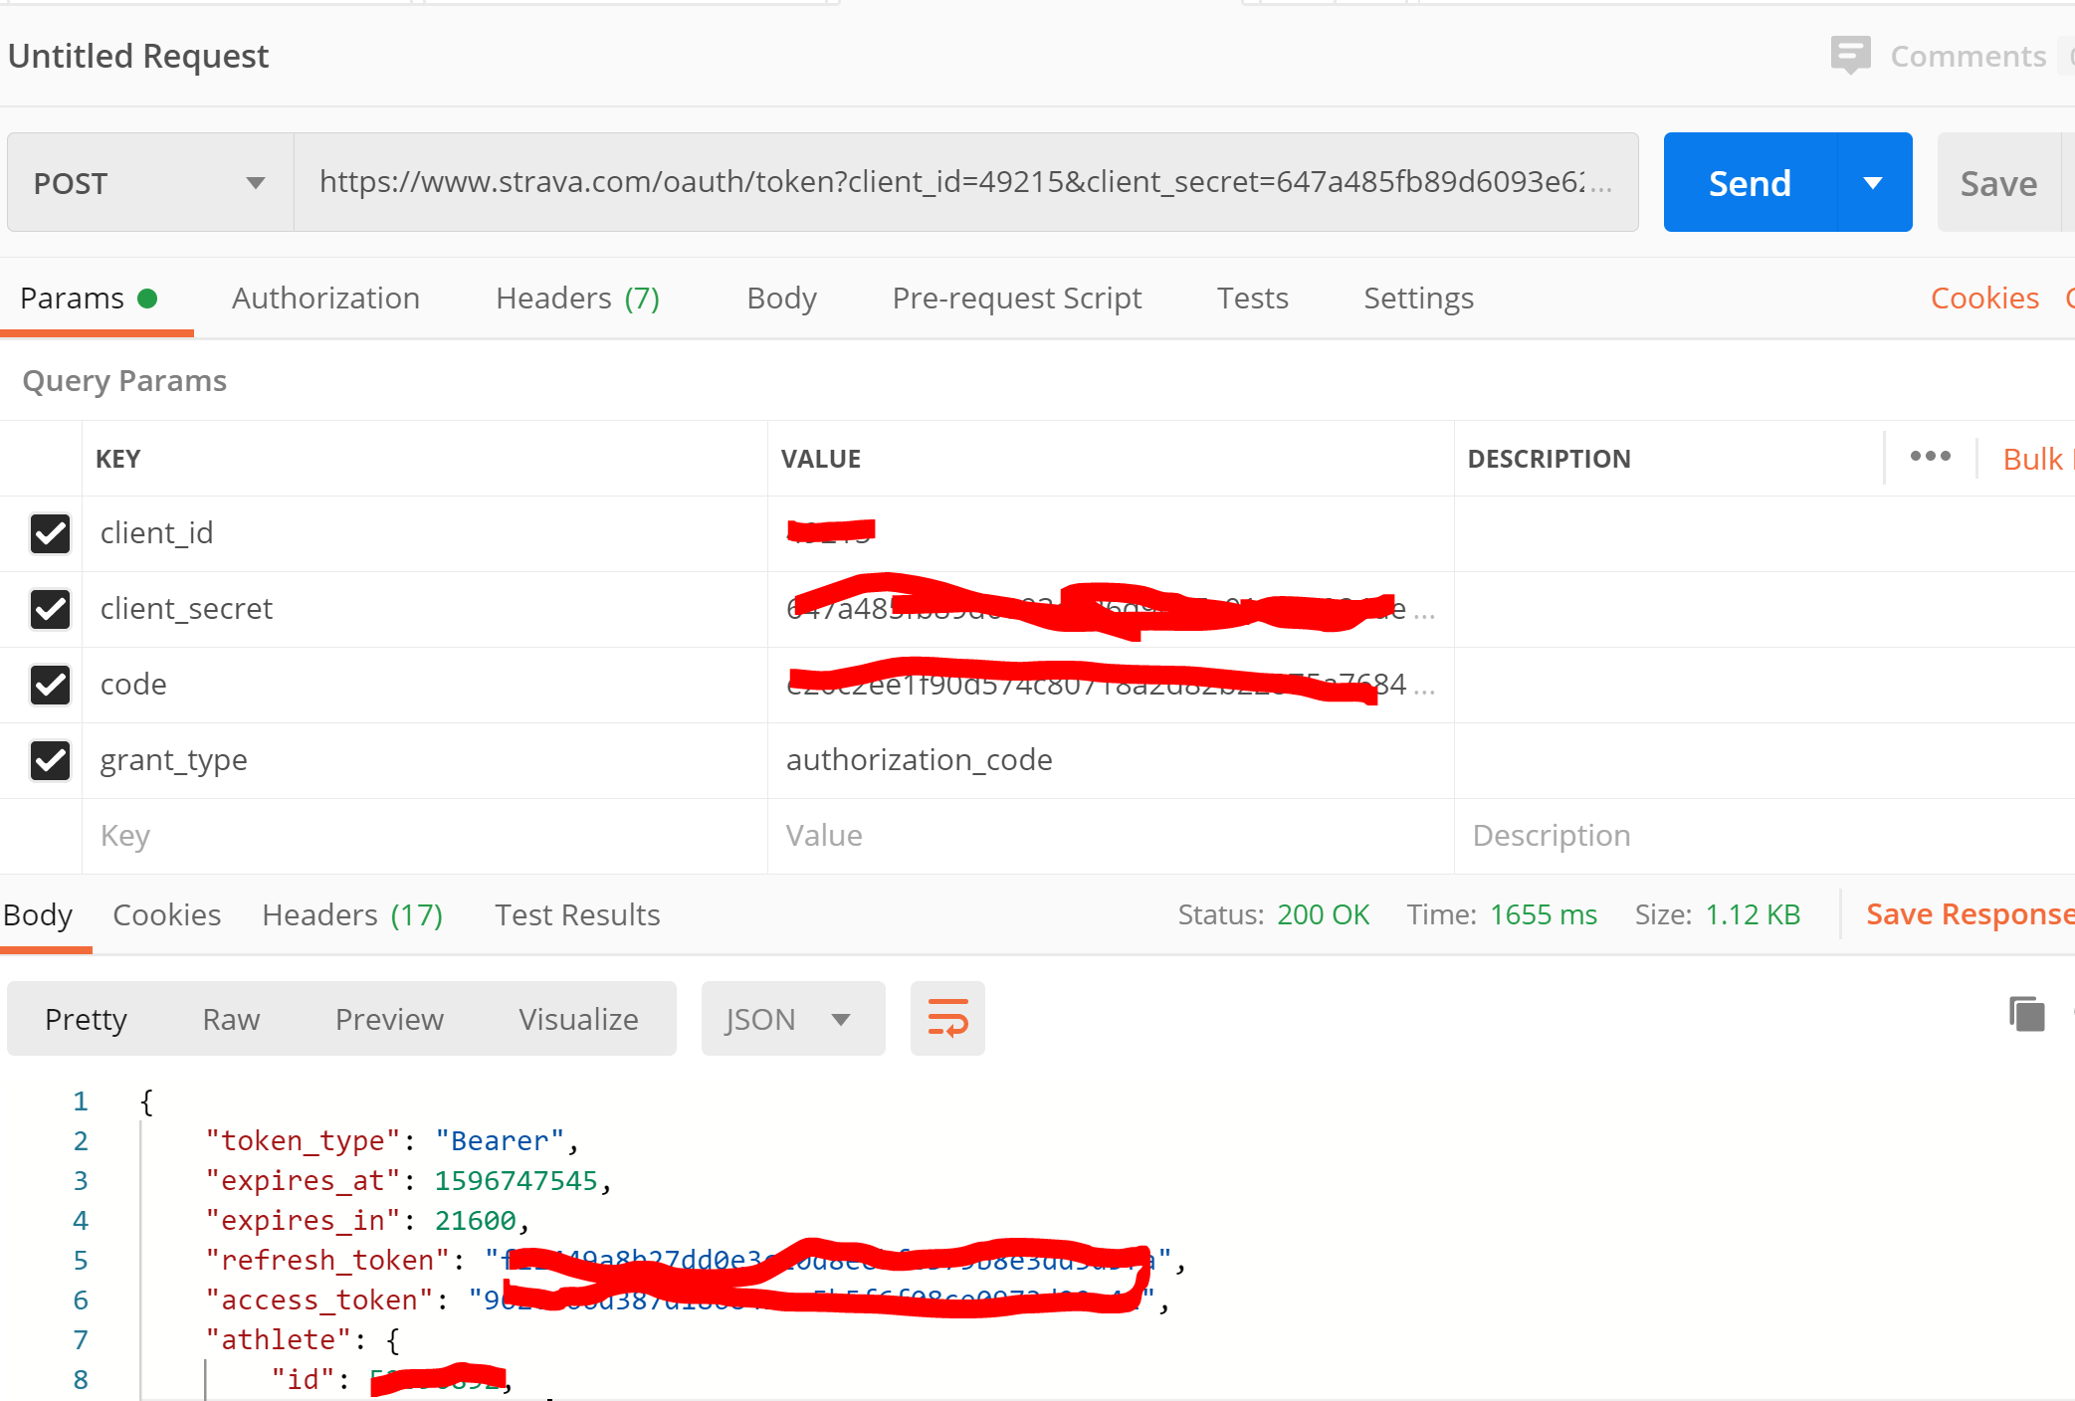
Task: Select the Raw response view
Action: pyautogui.click(x=231, y=1019)
